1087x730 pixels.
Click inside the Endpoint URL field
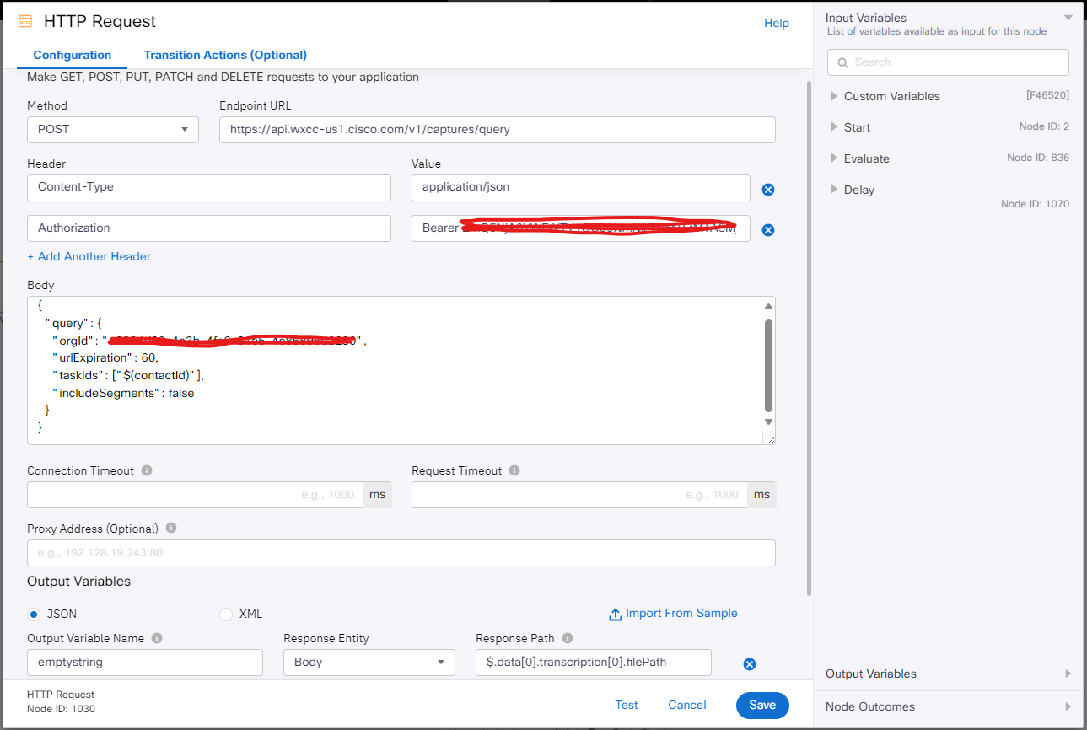click(496, 130)
